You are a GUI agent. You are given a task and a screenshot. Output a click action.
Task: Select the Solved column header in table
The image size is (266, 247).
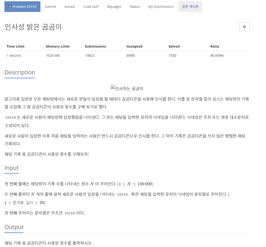pos(174,46)
